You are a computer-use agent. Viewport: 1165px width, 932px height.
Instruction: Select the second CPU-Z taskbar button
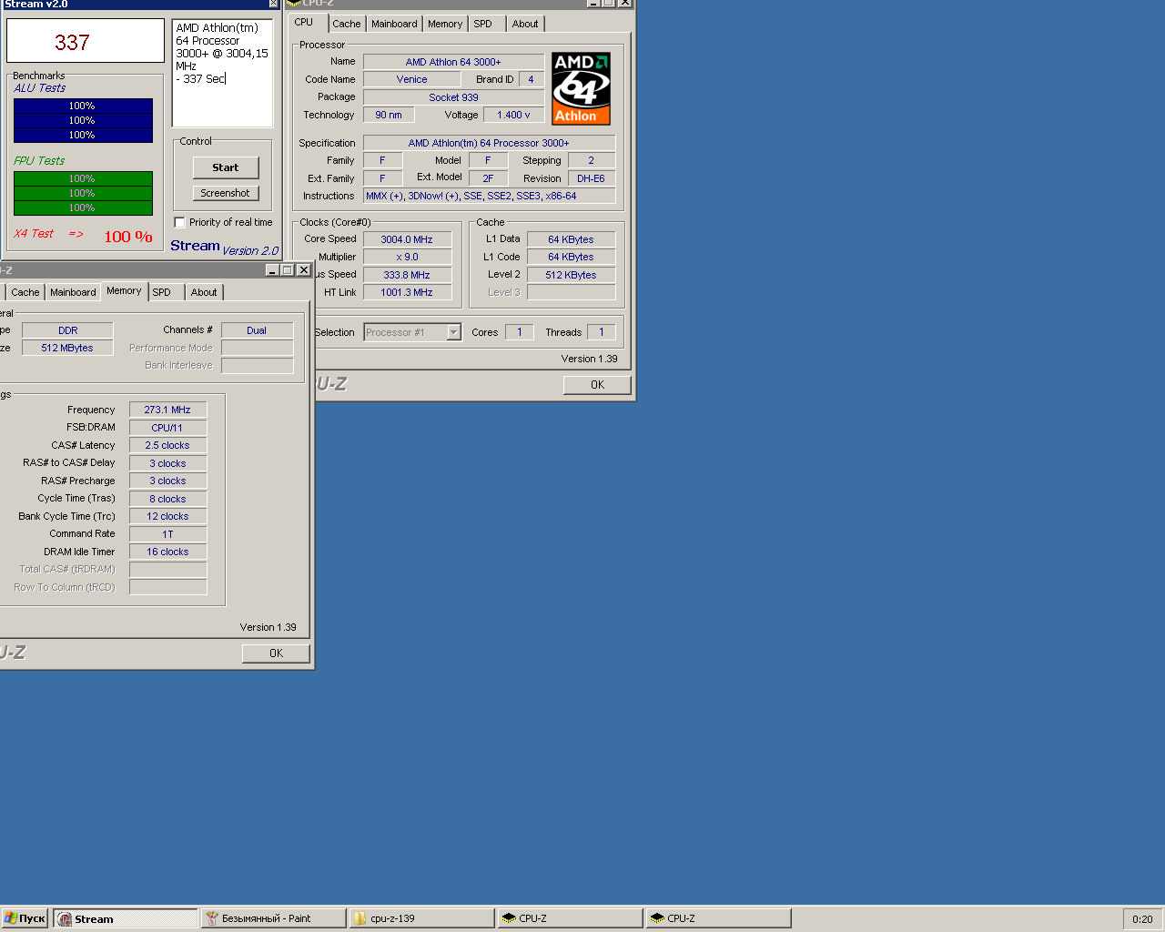(x=718, y=919)
